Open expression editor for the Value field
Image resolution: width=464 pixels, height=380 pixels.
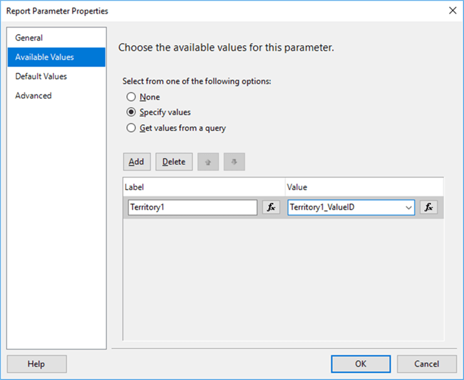point(429,208)
